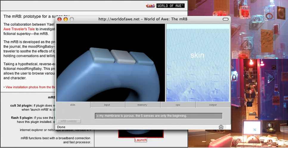Minimize the mRB popup with yellow button
This screenshot has width=288, height=148.
point(66,19)
